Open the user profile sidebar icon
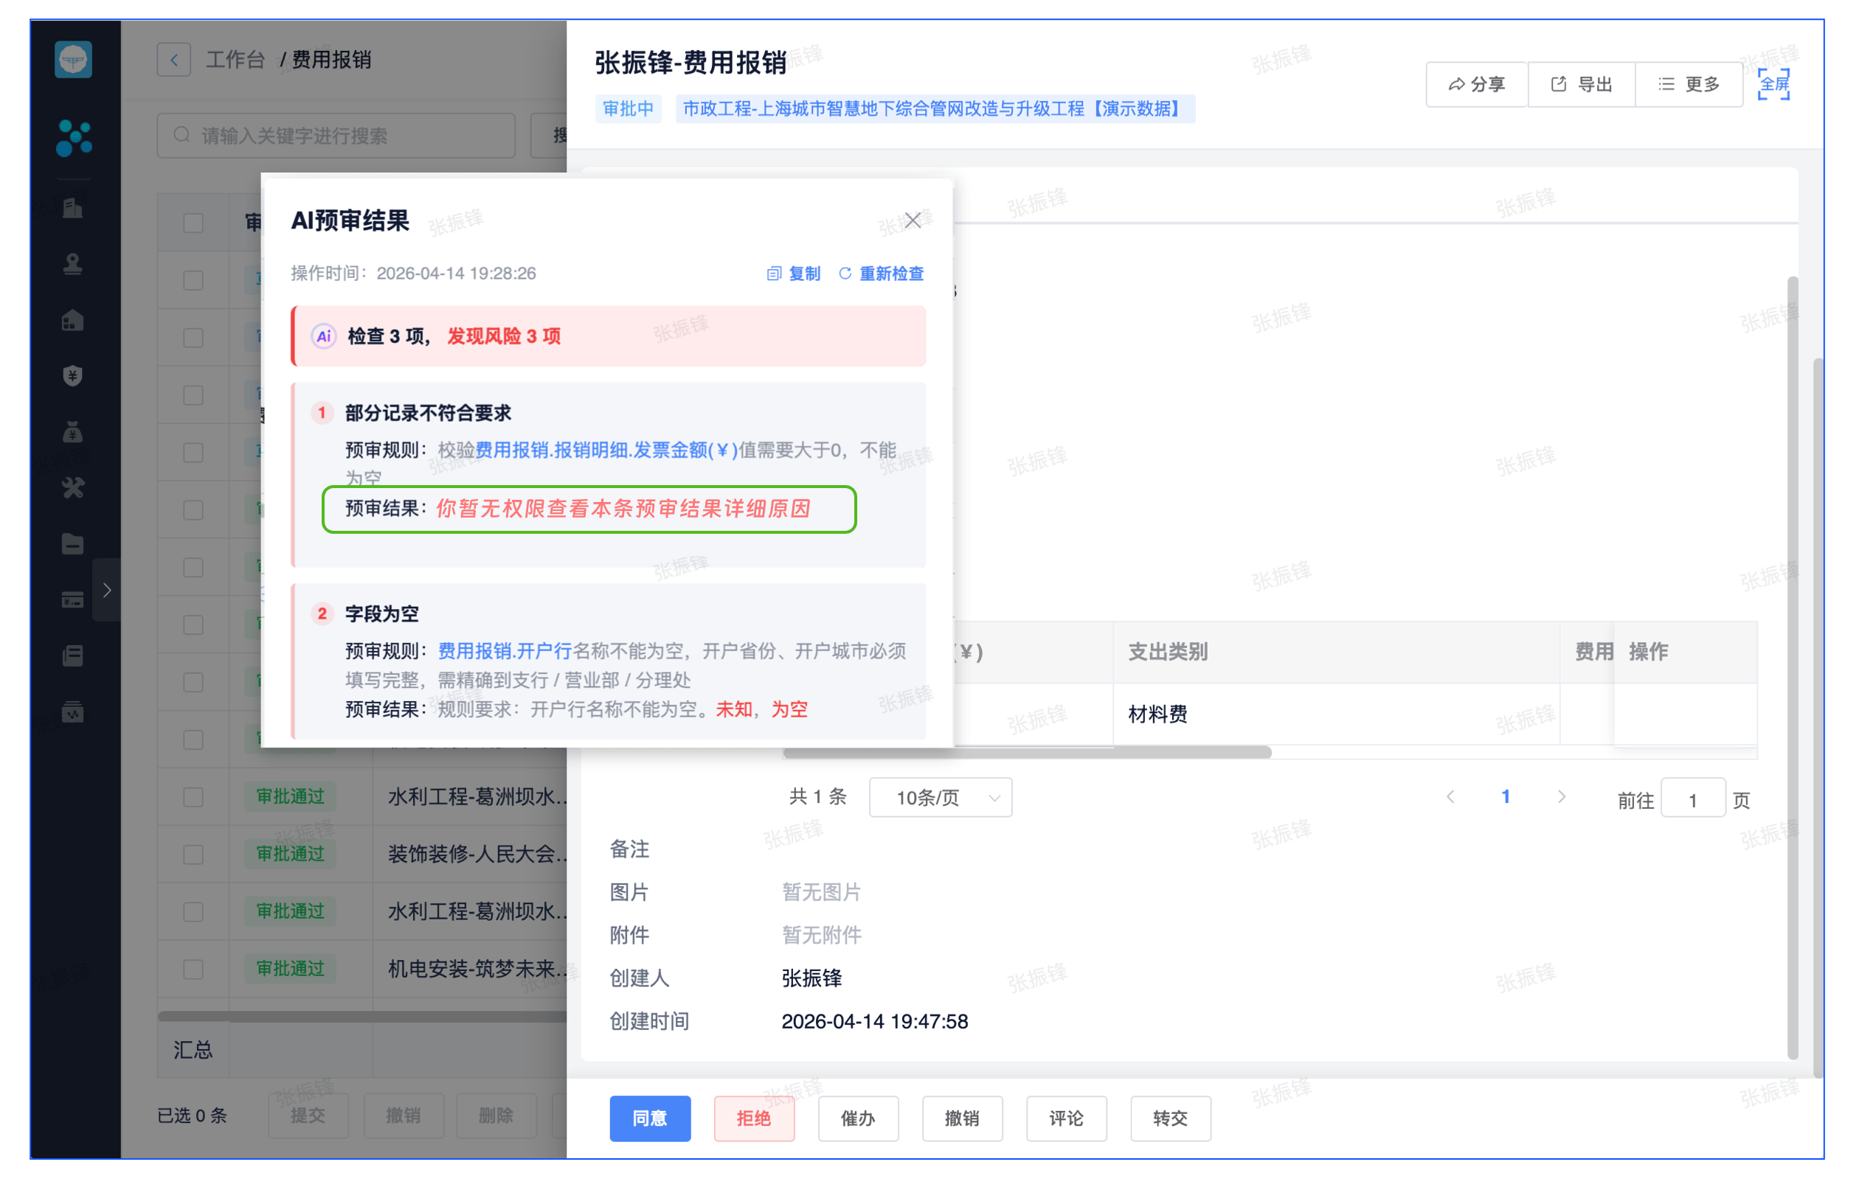The image size is (1862, 1187). pos(73,264)
